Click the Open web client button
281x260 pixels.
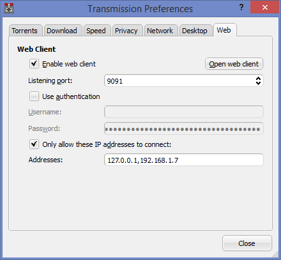pyautogui.click(x=234, y=64)
